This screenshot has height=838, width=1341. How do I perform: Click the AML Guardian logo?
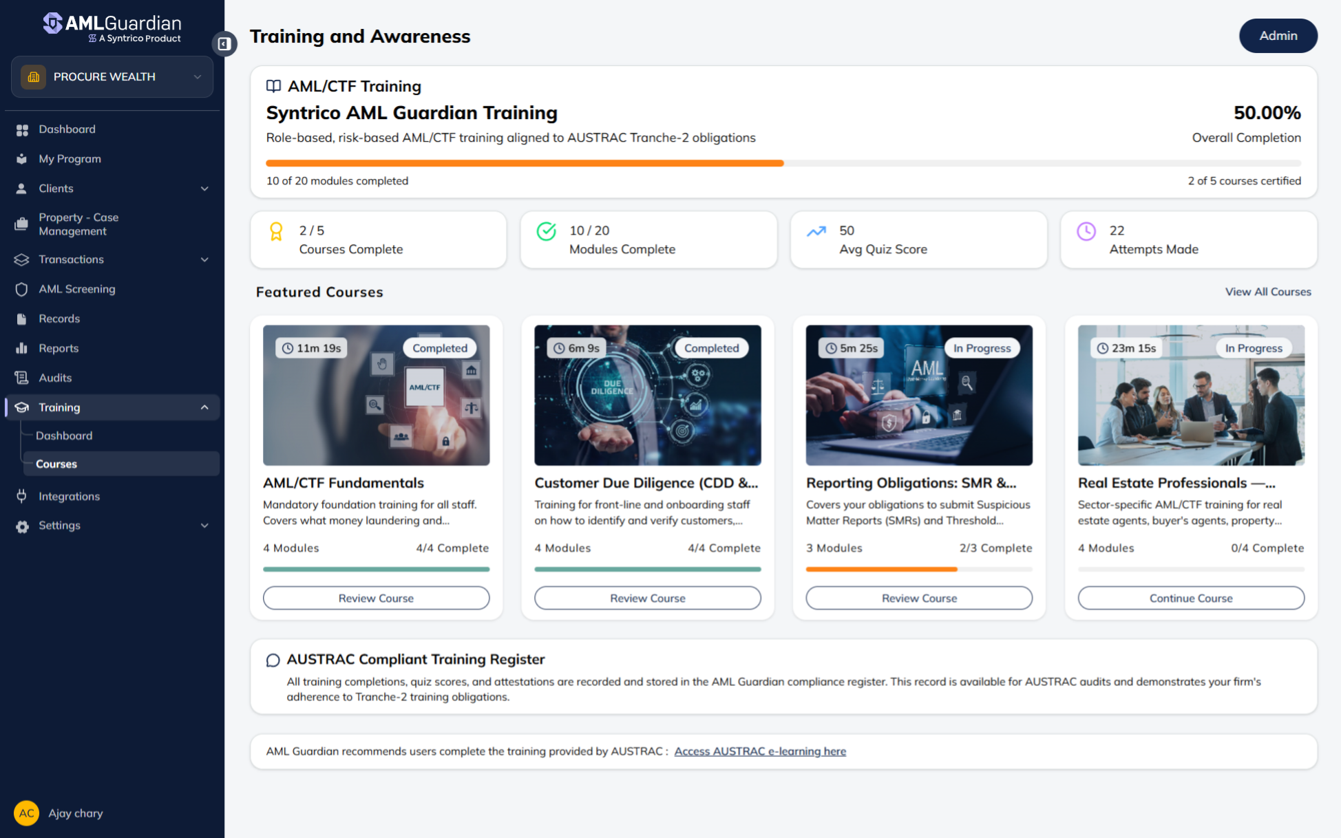112,28
